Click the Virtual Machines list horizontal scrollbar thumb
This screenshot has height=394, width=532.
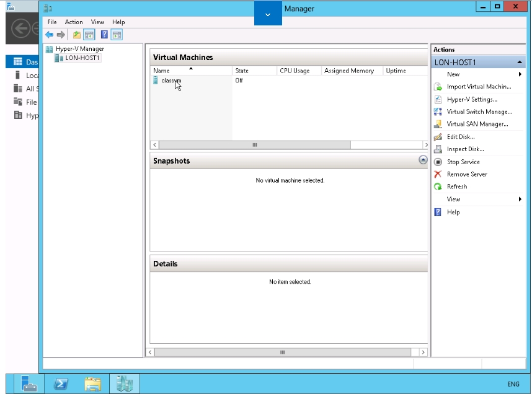point(254,145)
